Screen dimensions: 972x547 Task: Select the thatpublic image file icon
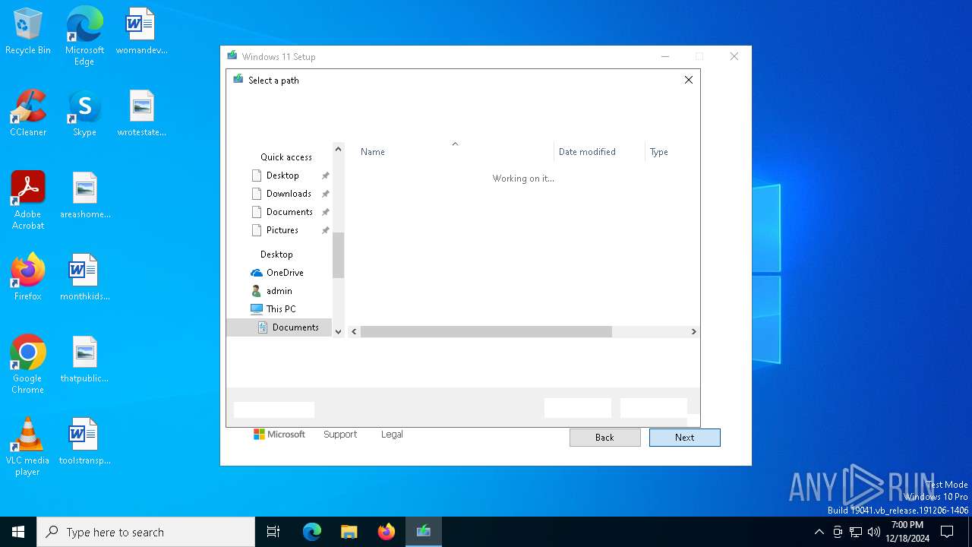[85, 360]
